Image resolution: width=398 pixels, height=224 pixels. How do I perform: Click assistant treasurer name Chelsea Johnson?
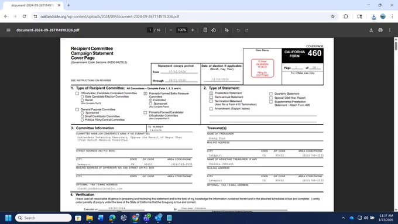221,164
